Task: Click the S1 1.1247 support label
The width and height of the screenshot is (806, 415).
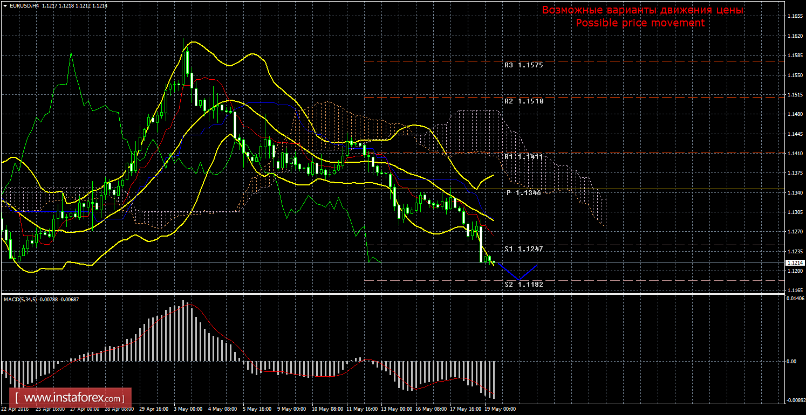Action: tap(524, 249)
